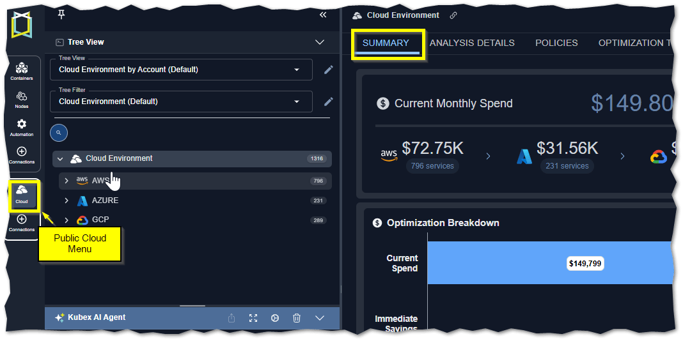Click the $31.56K Azure spend value
683x341 pixels.
coord(567,149)
